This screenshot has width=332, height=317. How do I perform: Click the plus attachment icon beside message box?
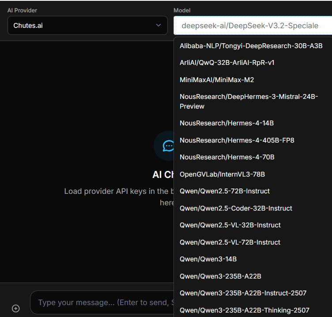pyautogui.click(x=16, y=308)
